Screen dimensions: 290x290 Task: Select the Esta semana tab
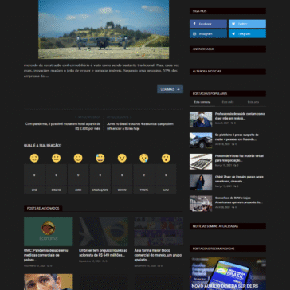tap(202, 102)
